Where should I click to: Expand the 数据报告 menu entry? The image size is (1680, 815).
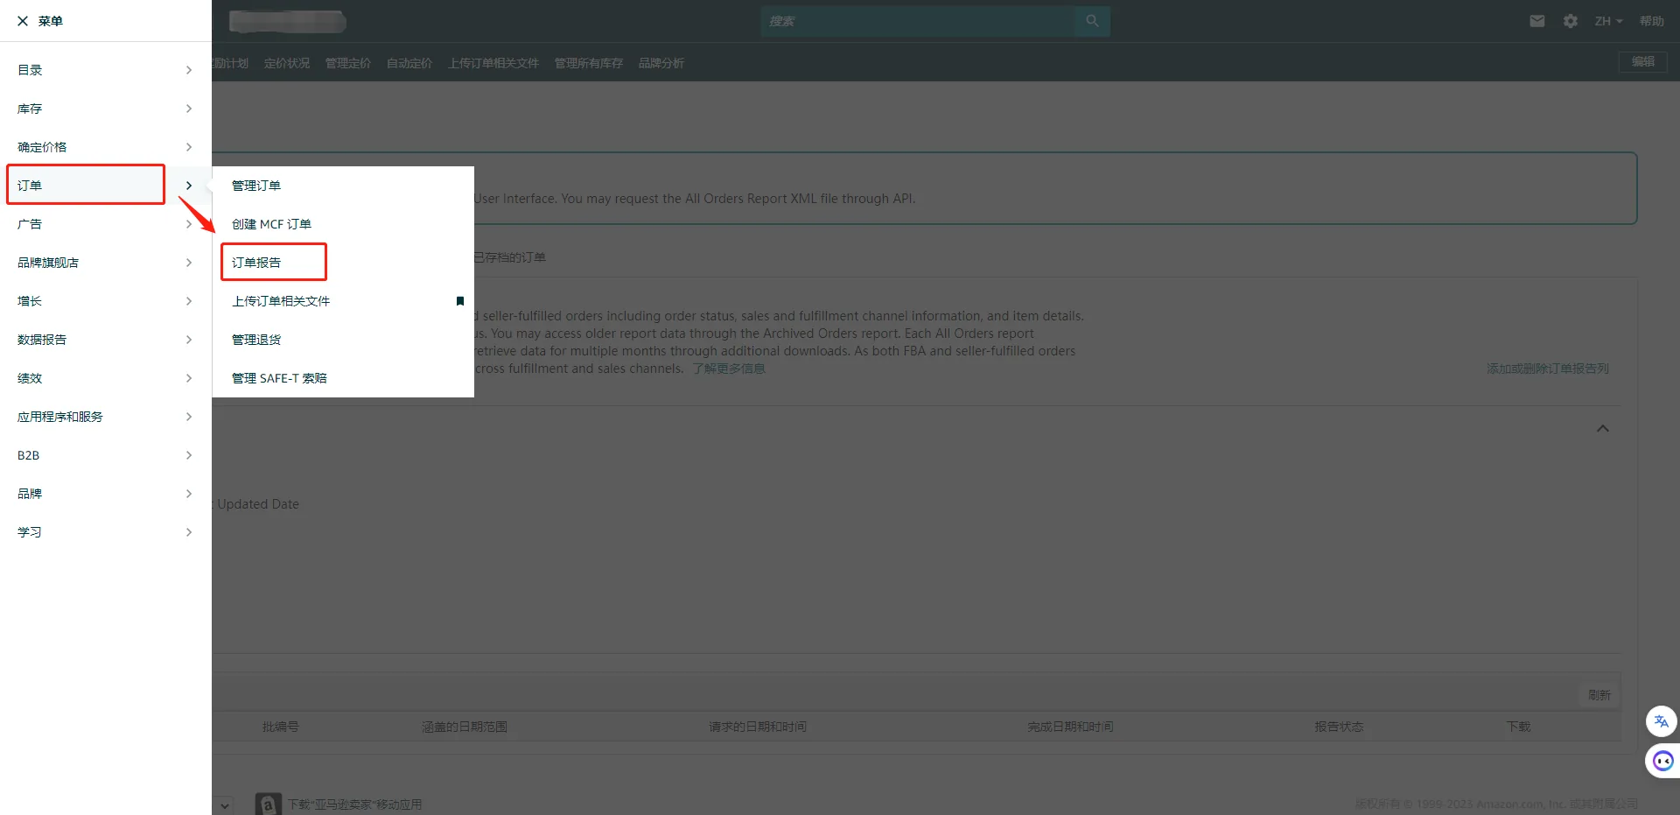point(105,340)
